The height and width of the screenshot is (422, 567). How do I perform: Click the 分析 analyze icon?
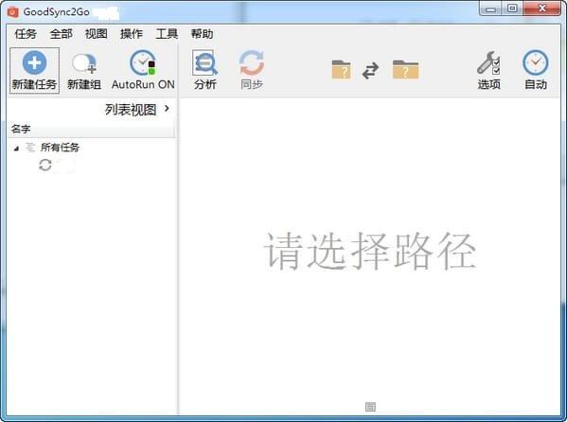coord(204,62)
